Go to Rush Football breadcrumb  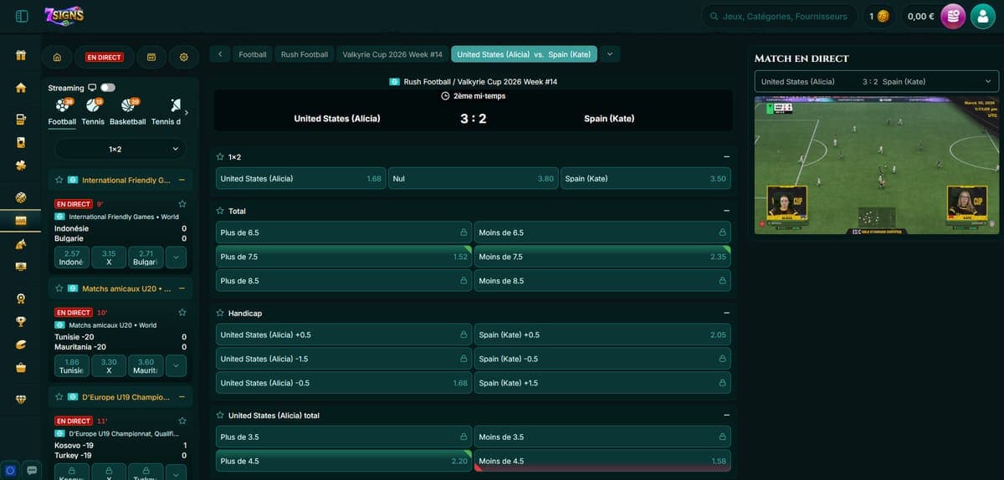(x=304, y=54)
